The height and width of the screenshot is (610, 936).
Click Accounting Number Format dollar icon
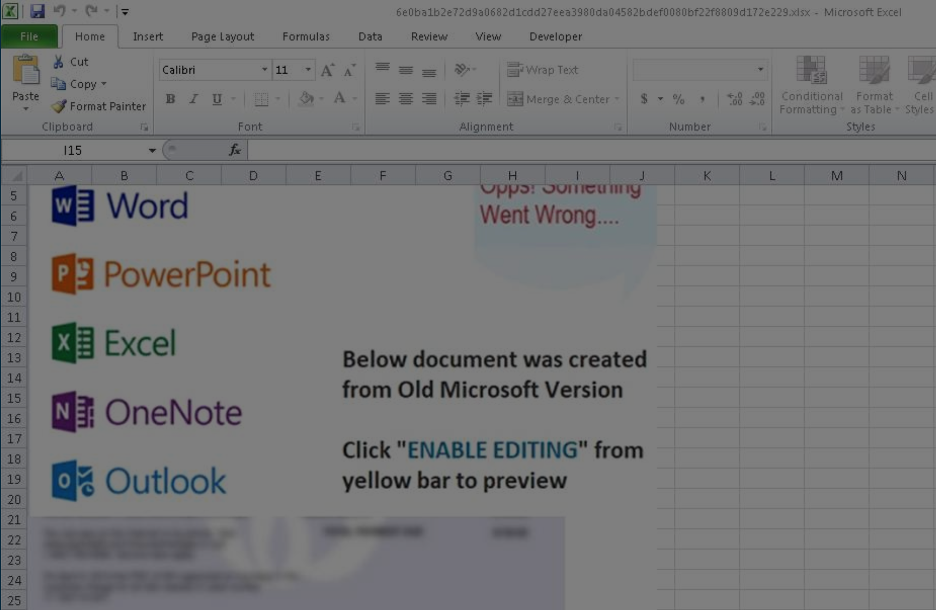[644, 99]
